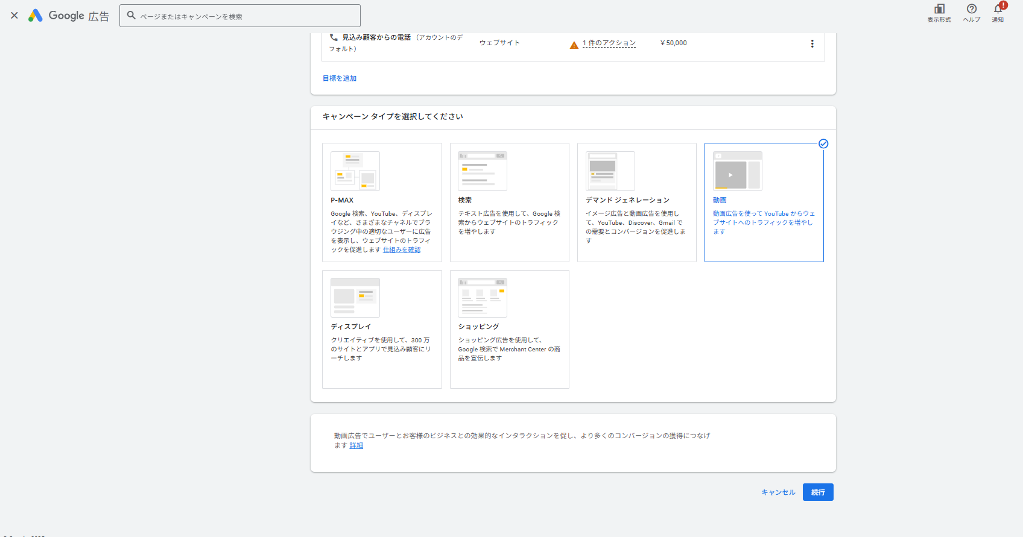The image size is (1023, 537).
Task: Click the ショッピング illustration thumbnail
Action: point(483,298)
